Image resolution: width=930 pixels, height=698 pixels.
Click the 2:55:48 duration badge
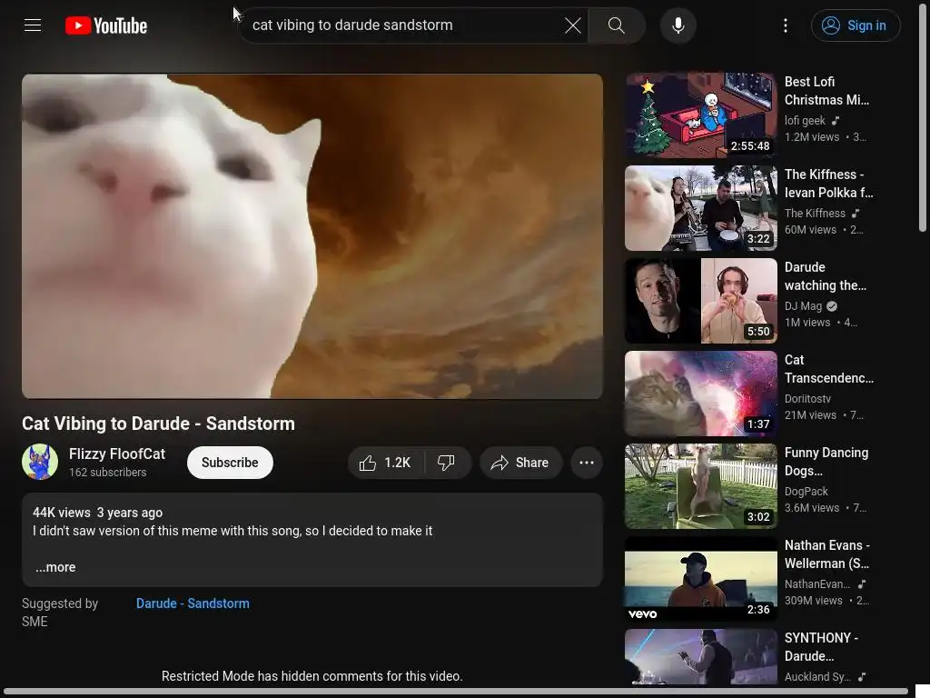[x=749, y=146]
